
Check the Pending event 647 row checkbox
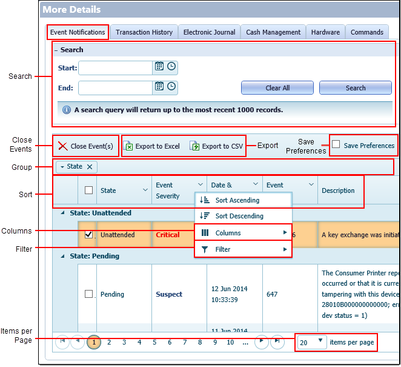(x=89, y=294)
